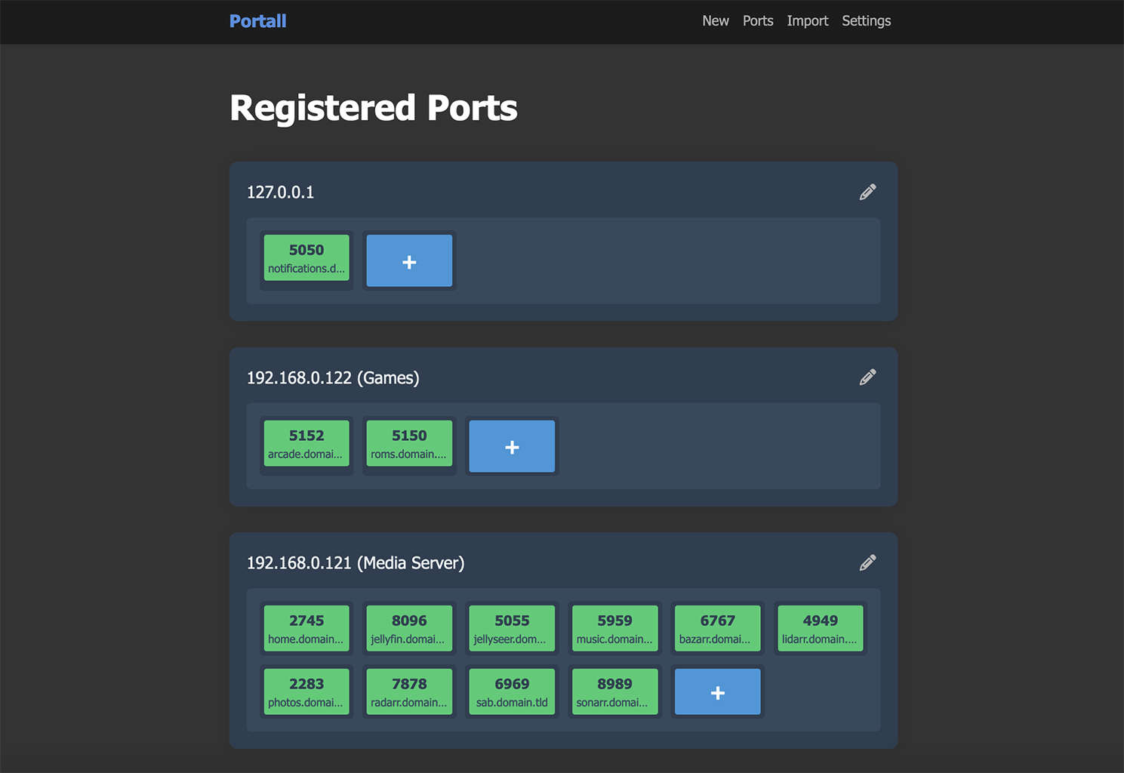
Task: Click the pencil edit icon for 127.0.0.1
Action: click(867, 192)
